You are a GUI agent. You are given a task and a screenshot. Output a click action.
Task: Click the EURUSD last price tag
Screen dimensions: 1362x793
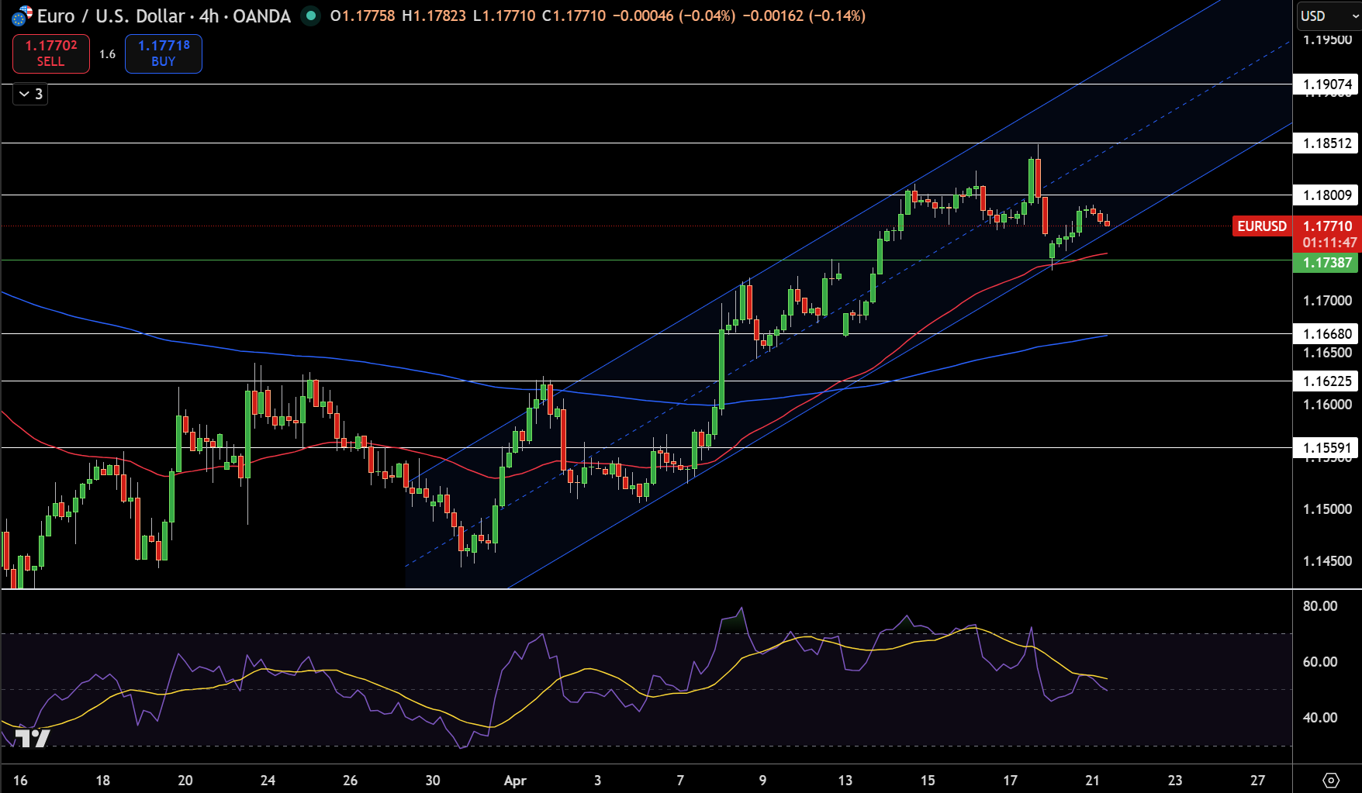click(1262, 226)
